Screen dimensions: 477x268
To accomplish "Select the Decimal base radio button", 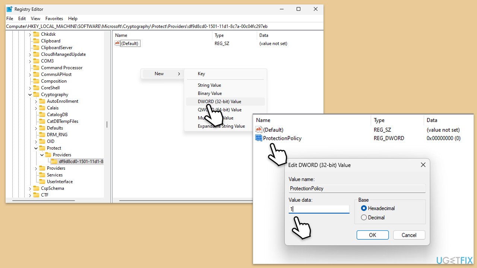I will pos(364,217).
